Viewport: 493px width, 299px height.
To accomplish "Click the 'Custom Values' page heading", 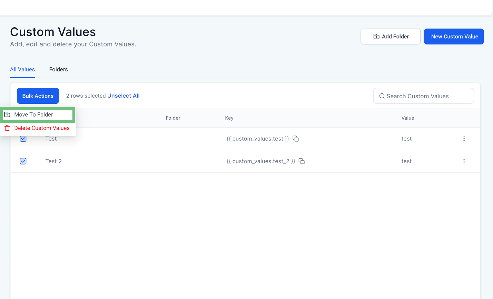I will point(53,32).
